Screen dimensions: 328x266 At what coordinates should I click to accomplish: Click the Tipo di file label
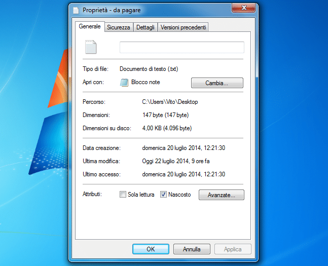coord(96,69)
